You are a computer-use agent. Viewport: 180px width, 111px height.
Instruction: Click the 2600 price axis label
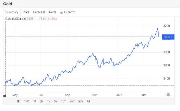[x=167, y=66]
